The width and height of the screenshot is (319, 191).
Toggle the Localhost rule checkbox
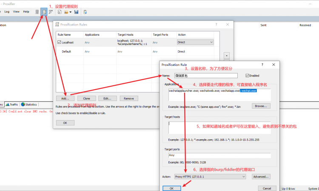click(x=59, y=42)
